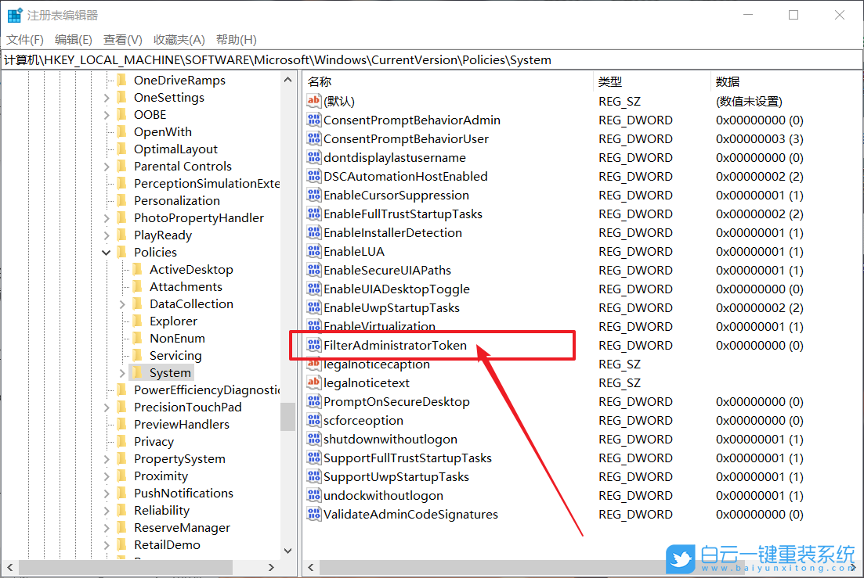
Task: Open the 编辑(E) menu
Action: point(74,40)
